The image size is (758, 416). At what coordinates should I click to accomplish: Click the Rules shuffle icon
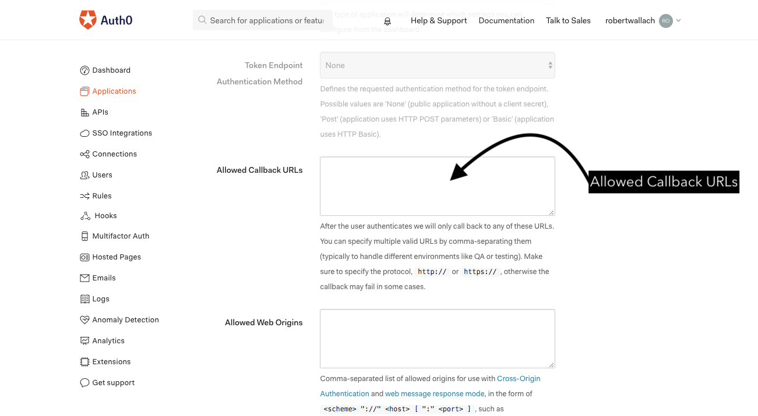tap(84, 196)
